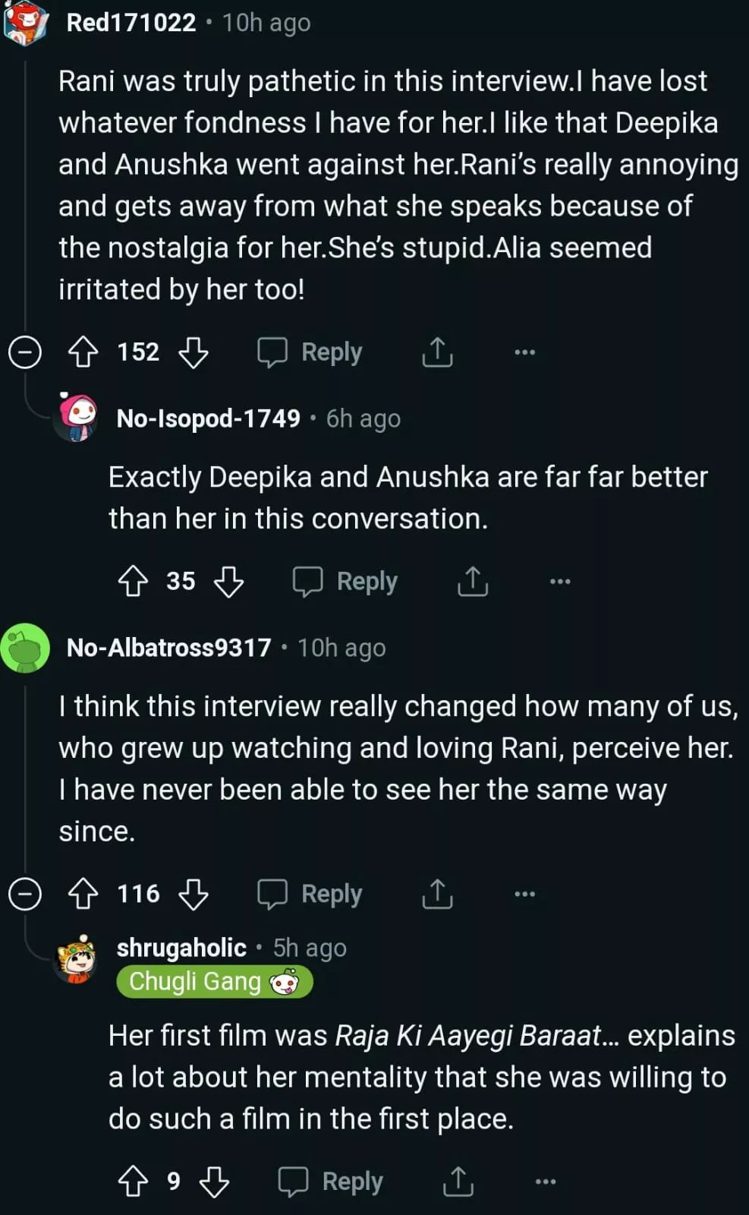
Task: Share No-Albatross9317's comment
Action: coord(437,894)
